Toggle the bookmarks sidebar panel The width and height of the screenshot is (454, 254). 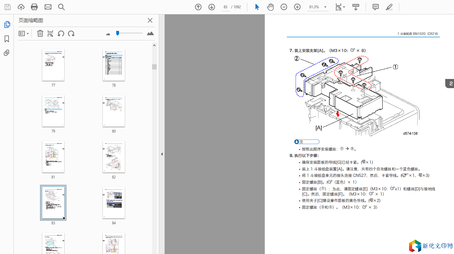pos(7,39)
